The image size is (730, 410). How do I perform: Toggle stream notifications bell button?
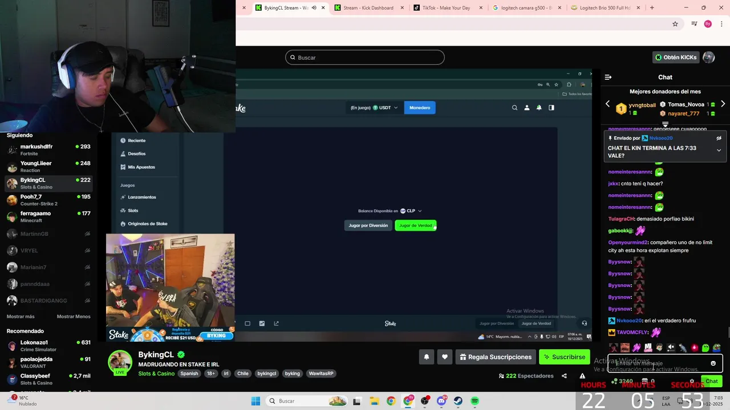coord(426,357)
